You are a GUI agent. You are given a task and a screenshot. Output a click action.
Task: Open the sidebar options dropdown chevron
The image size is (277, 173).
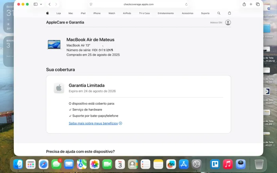click(41, 4)
